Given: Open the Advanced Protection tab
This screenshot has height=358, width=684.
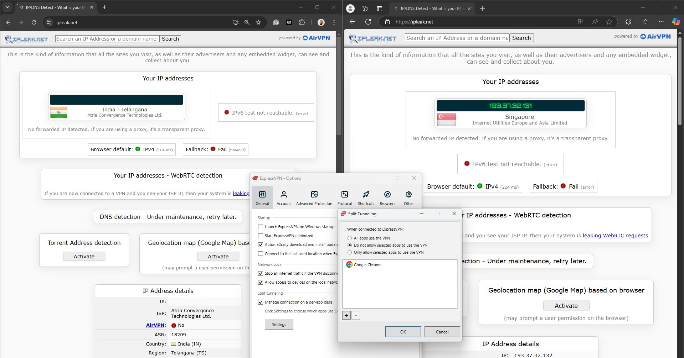Looking at the screenshot, I should point(314,198).
